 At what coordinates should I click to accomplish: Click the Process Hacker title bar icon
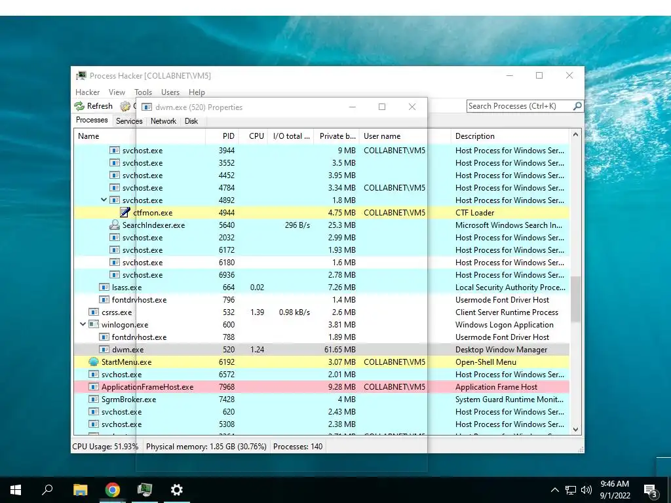coord(81,76)
